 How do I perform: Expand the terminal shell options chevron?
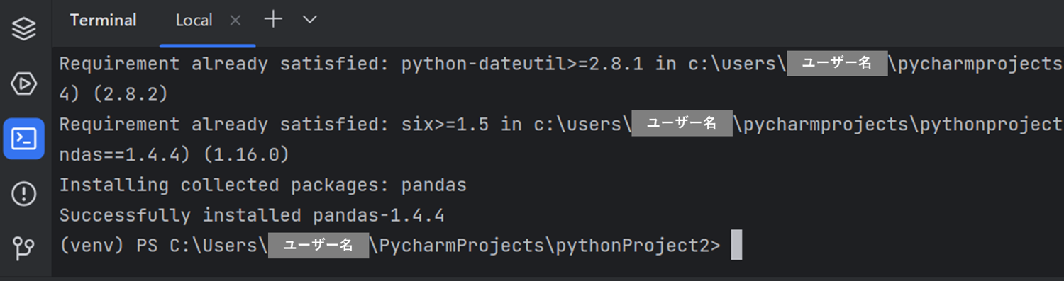[310, 20]
